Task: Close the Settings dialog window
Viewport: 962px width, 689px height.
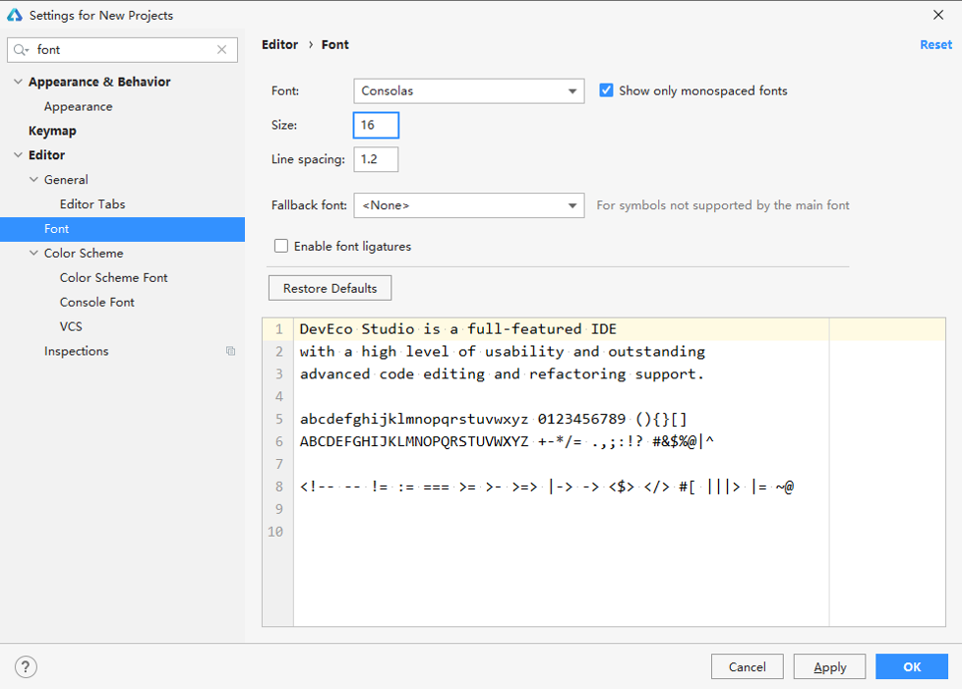Action: point(938,15)
